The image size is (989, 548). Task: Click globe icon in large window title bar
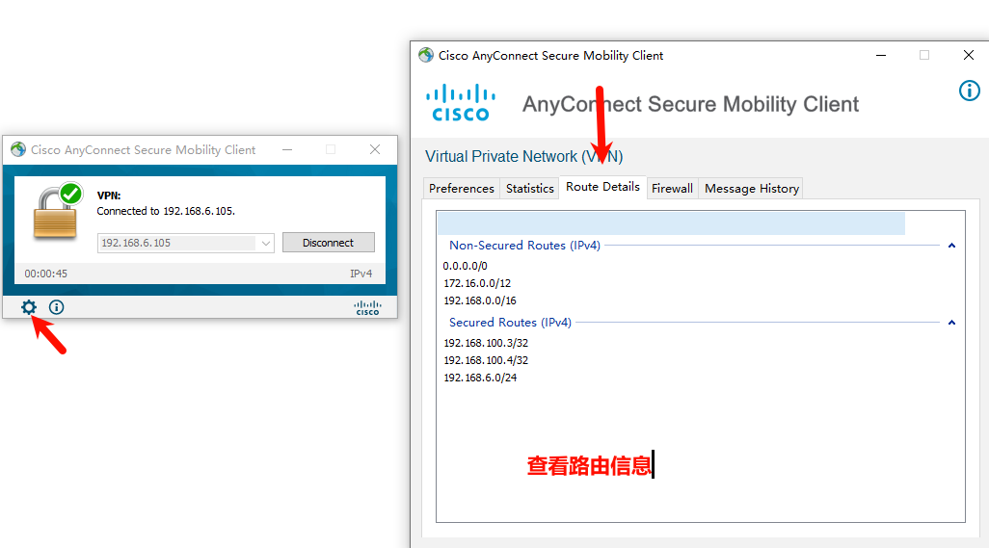tap(426, 56)
